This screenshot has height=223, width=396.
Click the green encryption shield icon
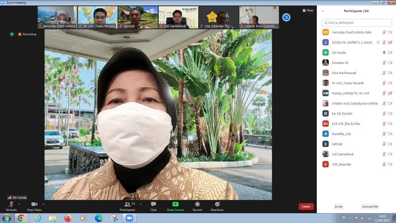point(12,34)
